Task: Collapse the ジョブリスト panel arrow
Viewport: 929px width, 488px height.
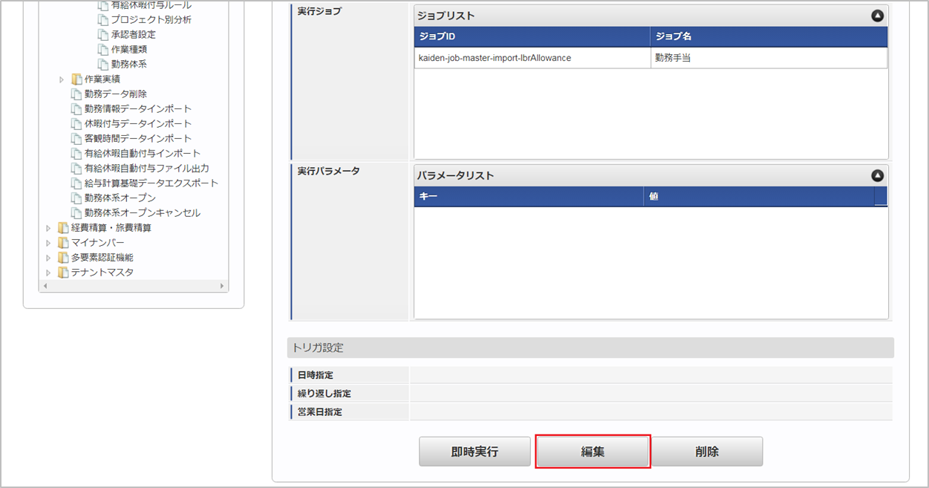Action: point(877,15)
